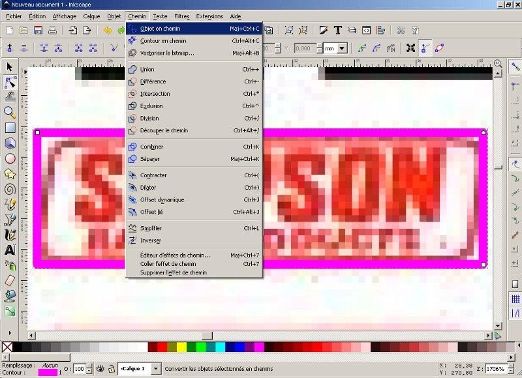Choose Vectoriser le bitmap menu entry
The width and height of the screenshot is (522, 378).
194,53
